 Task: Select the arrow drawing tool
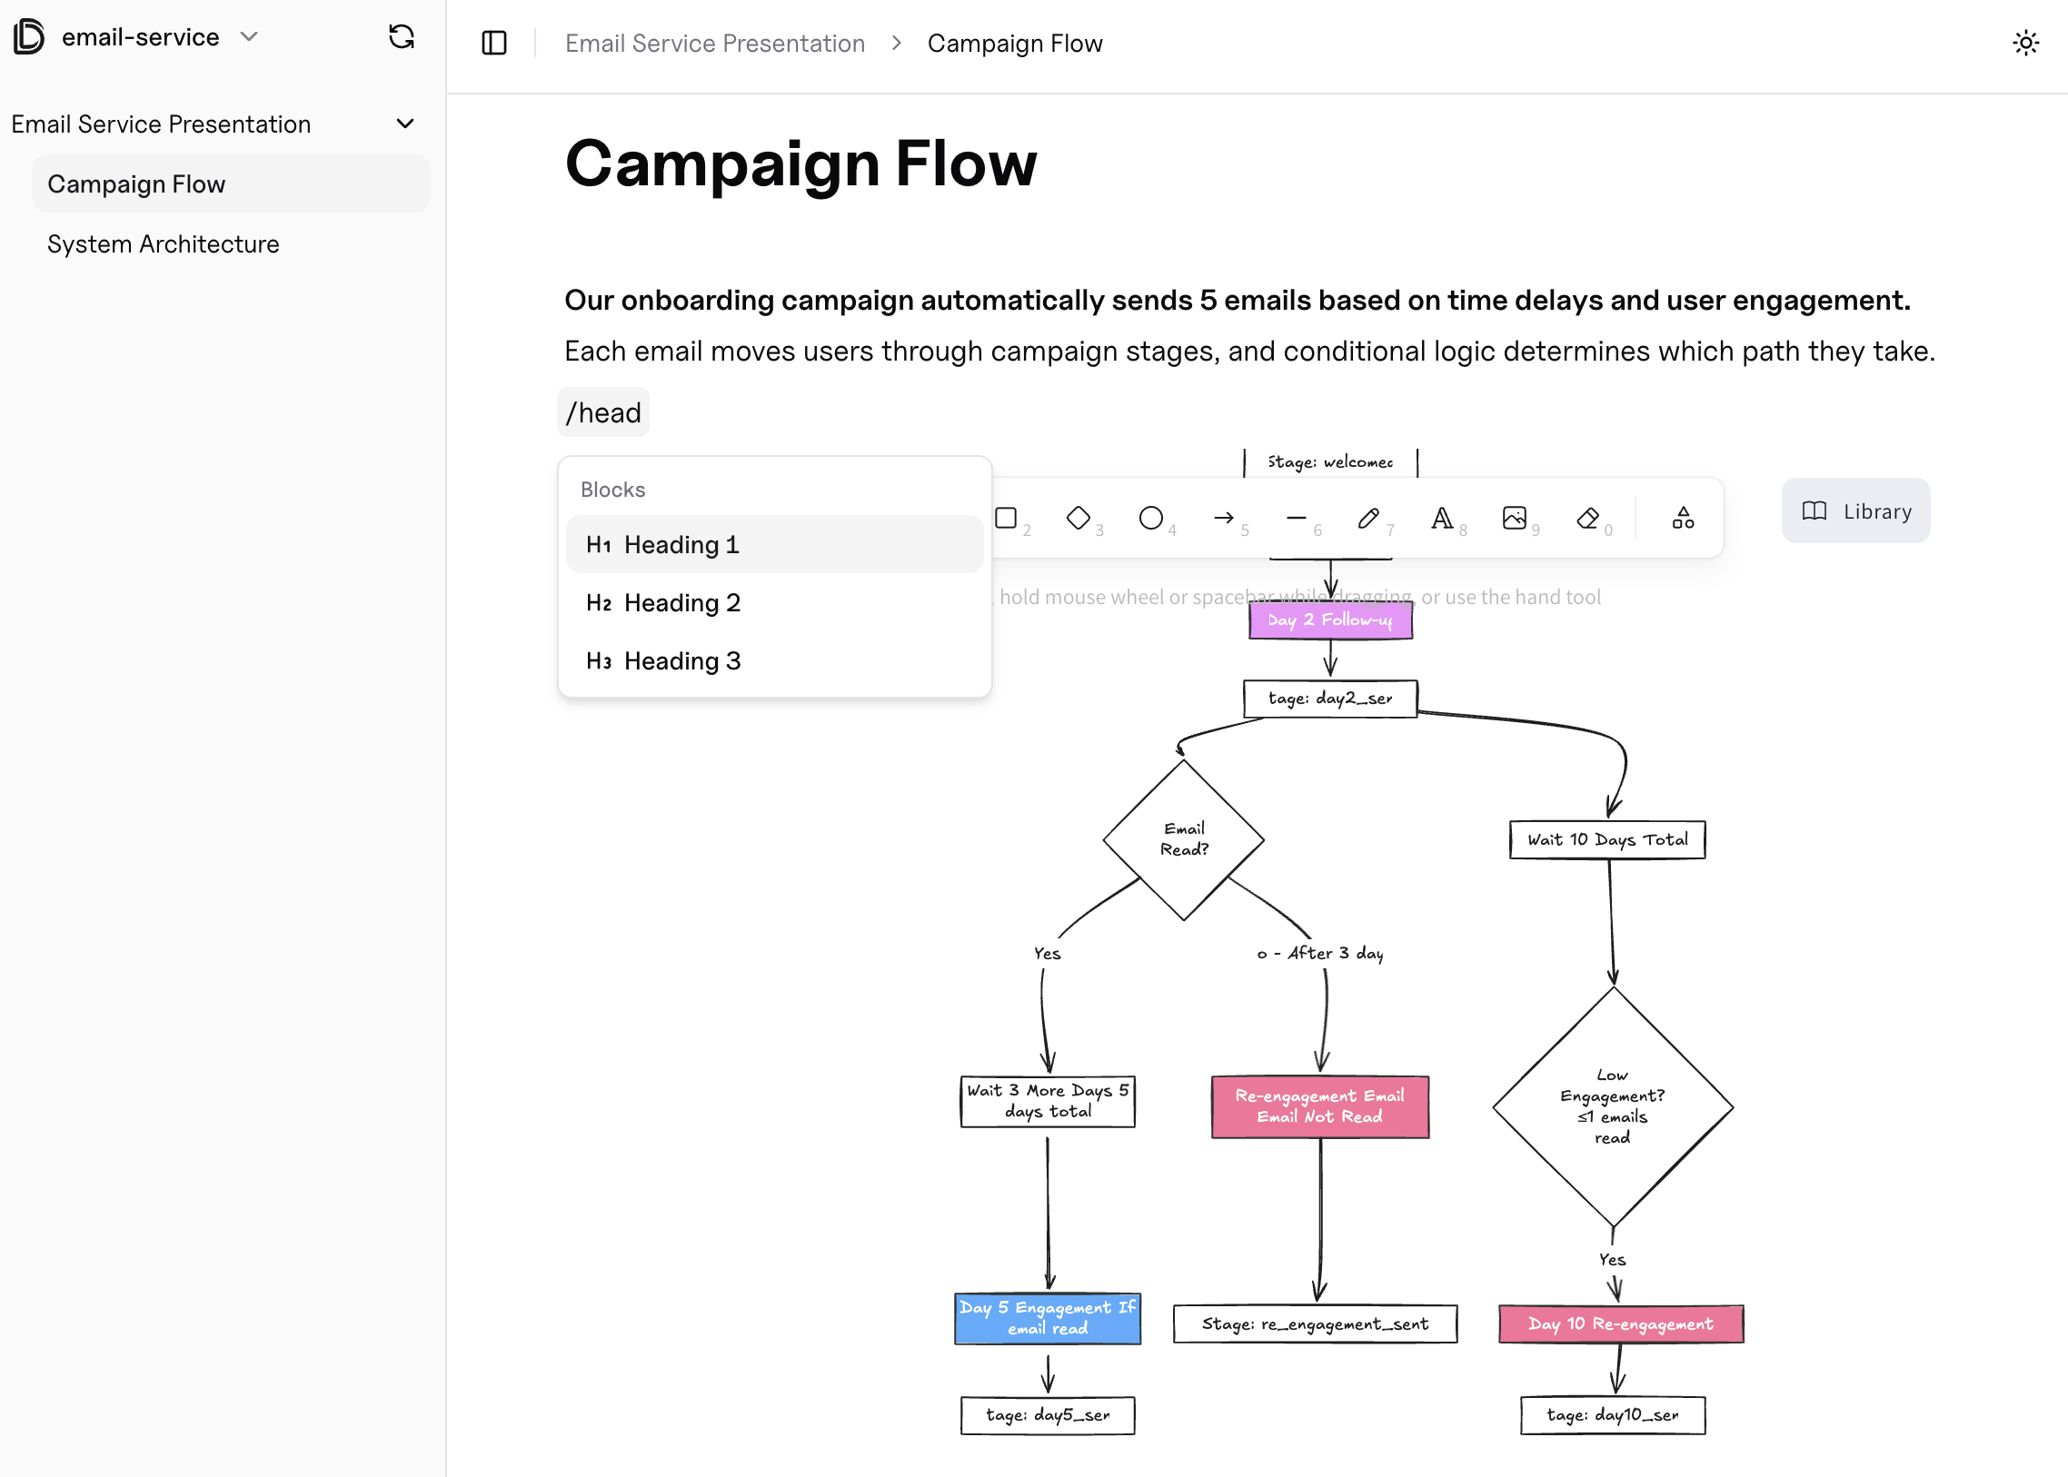click(x=1224, y=519)
